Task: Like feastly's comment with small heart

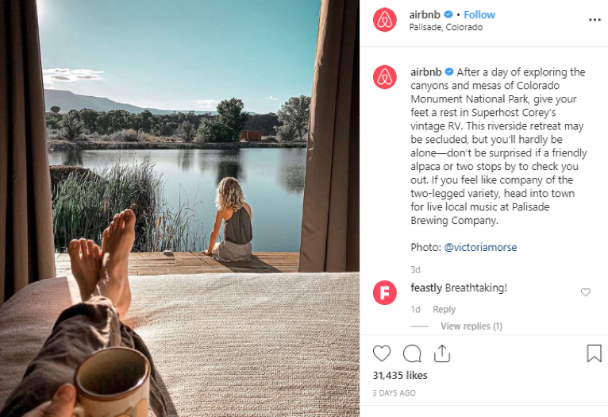Action: [x=586, y=292]
